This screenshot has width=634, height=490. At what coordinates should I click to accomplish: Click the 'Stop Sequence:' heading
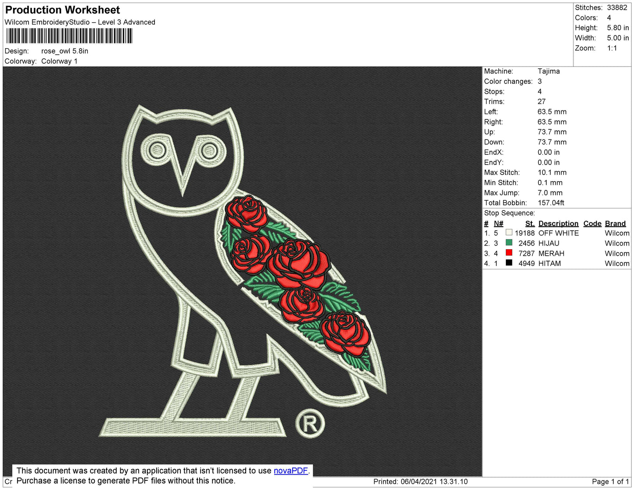pos(509,213)
